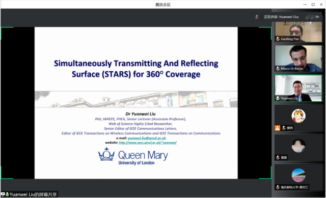
Task: Click the speaking indicator naming Yuanwei Liu
Action: click(x=281, y=17)
